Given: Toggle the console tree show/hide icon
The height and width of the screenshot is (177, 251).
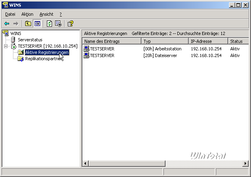Looking at the screenshot, I should (37, 24).
